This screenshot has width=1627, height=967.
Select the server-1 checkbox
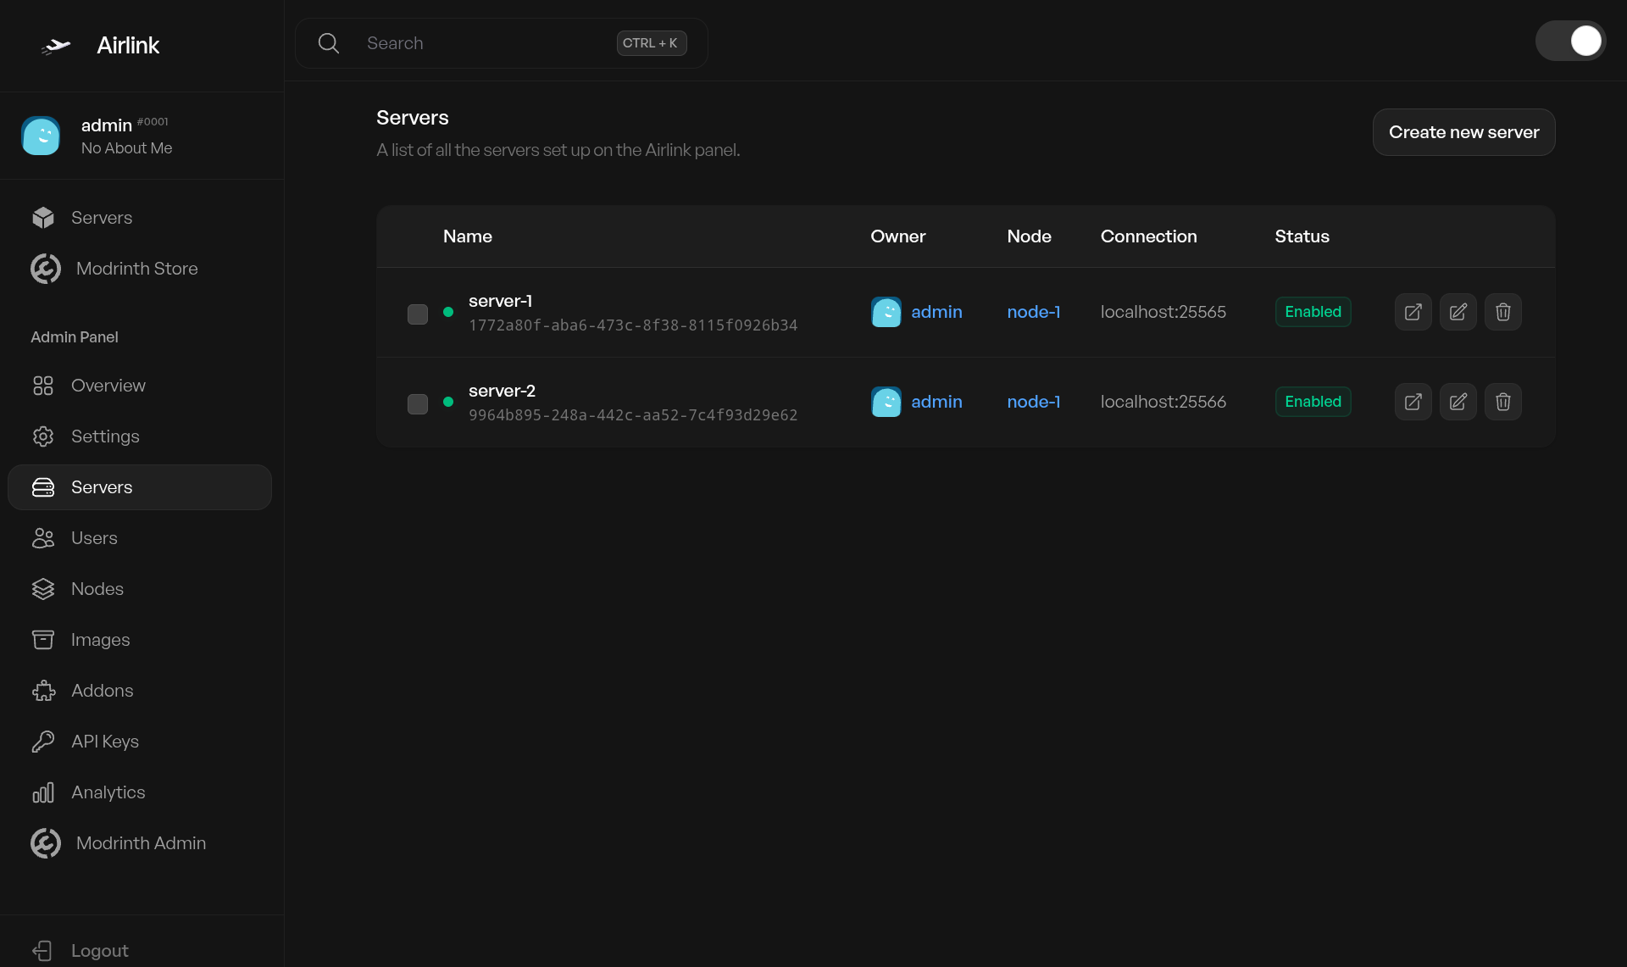418,314
